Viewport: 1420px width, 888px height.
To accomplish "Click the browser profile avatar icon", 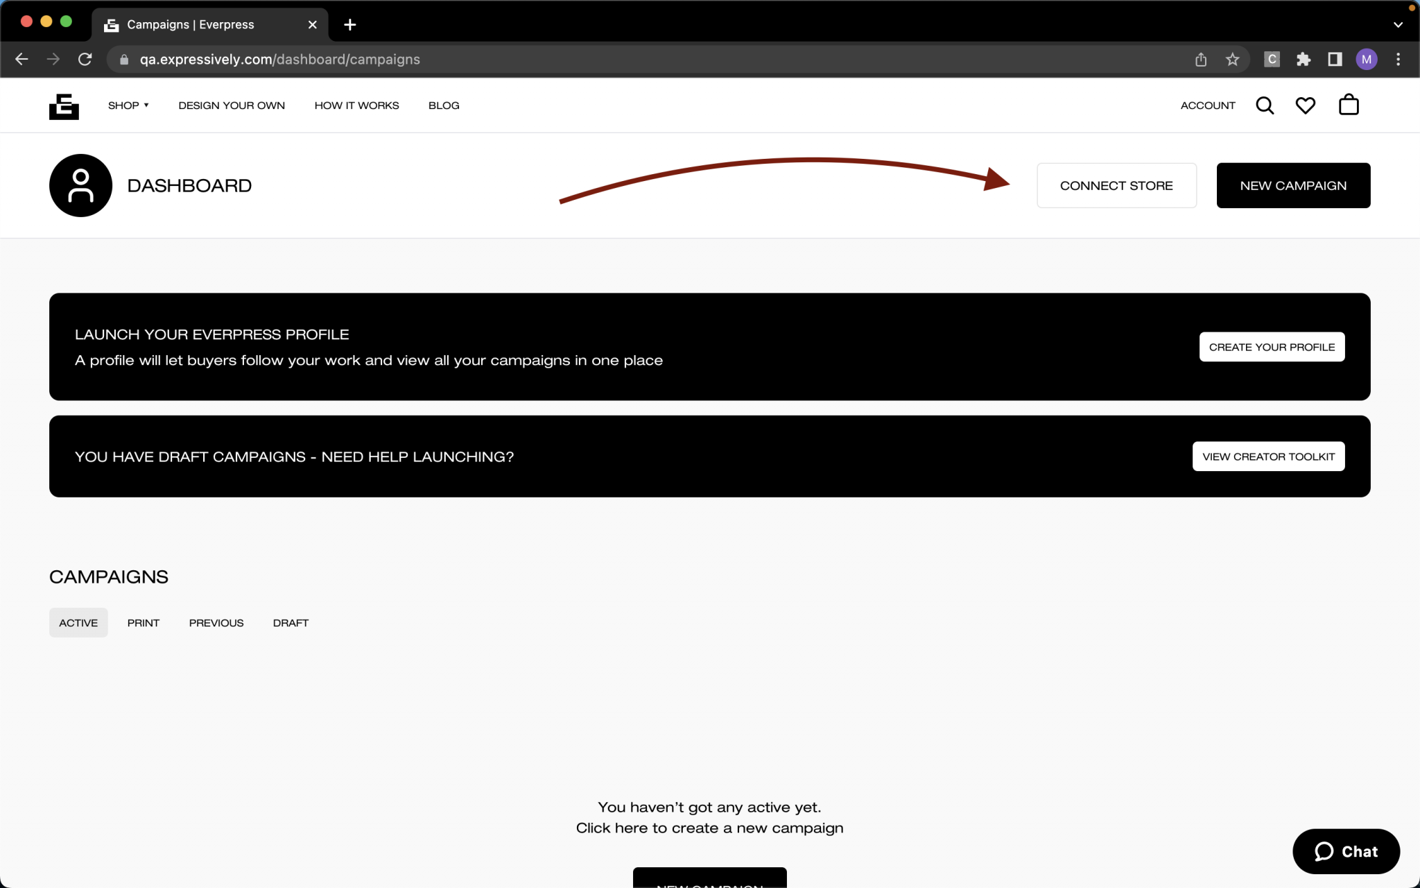I will tap(1366, 59).
